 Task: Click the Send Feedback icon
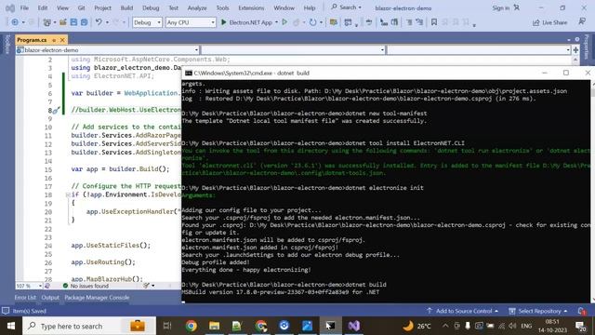click(582, 21)
